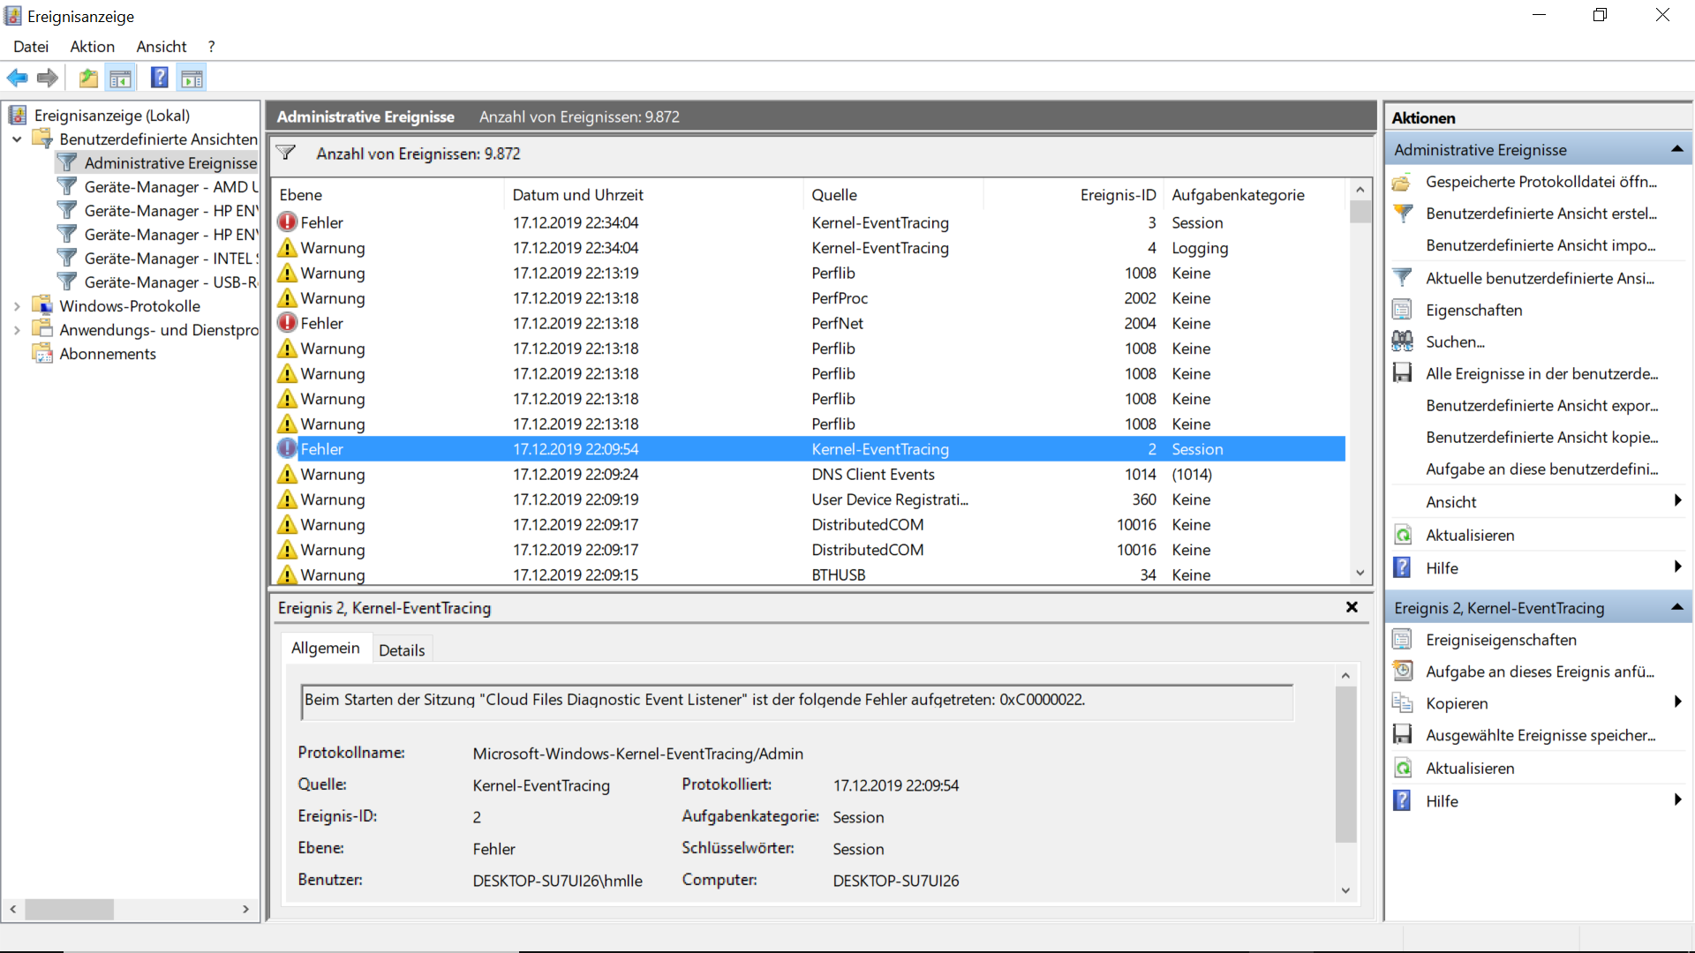Collapse the Benutzerdefinierte Ansichten tree node
1695x953 pixels.
(17, 139)
